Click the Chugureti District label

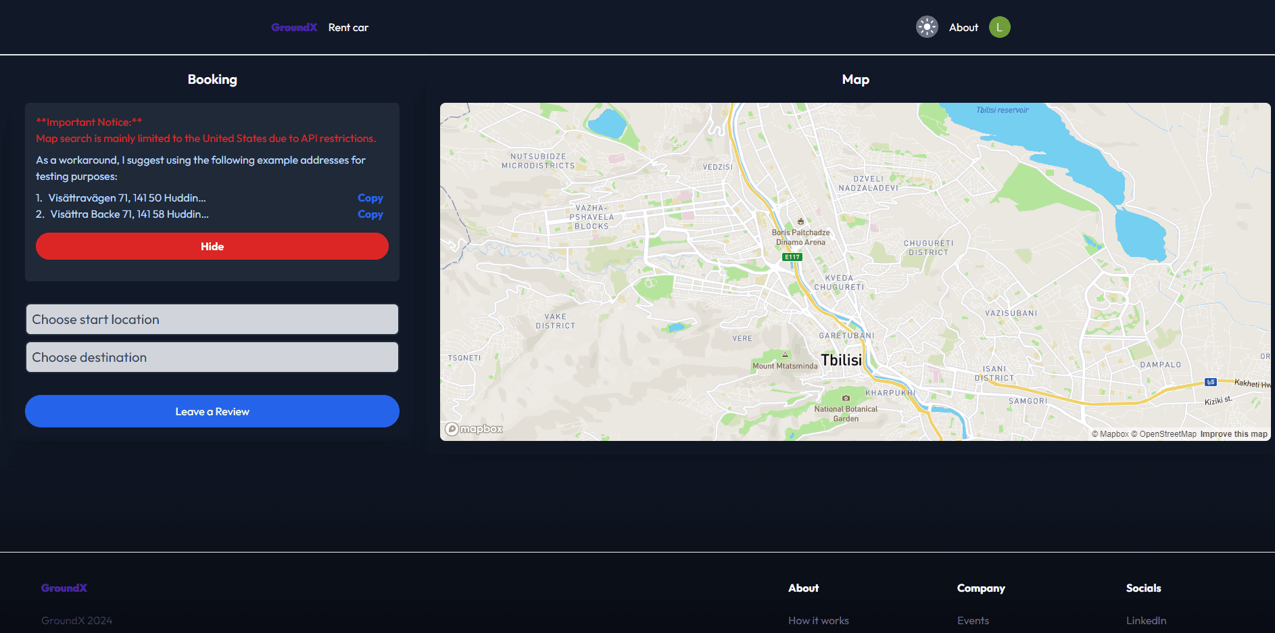pyautogui.click(x=928, y=248)
